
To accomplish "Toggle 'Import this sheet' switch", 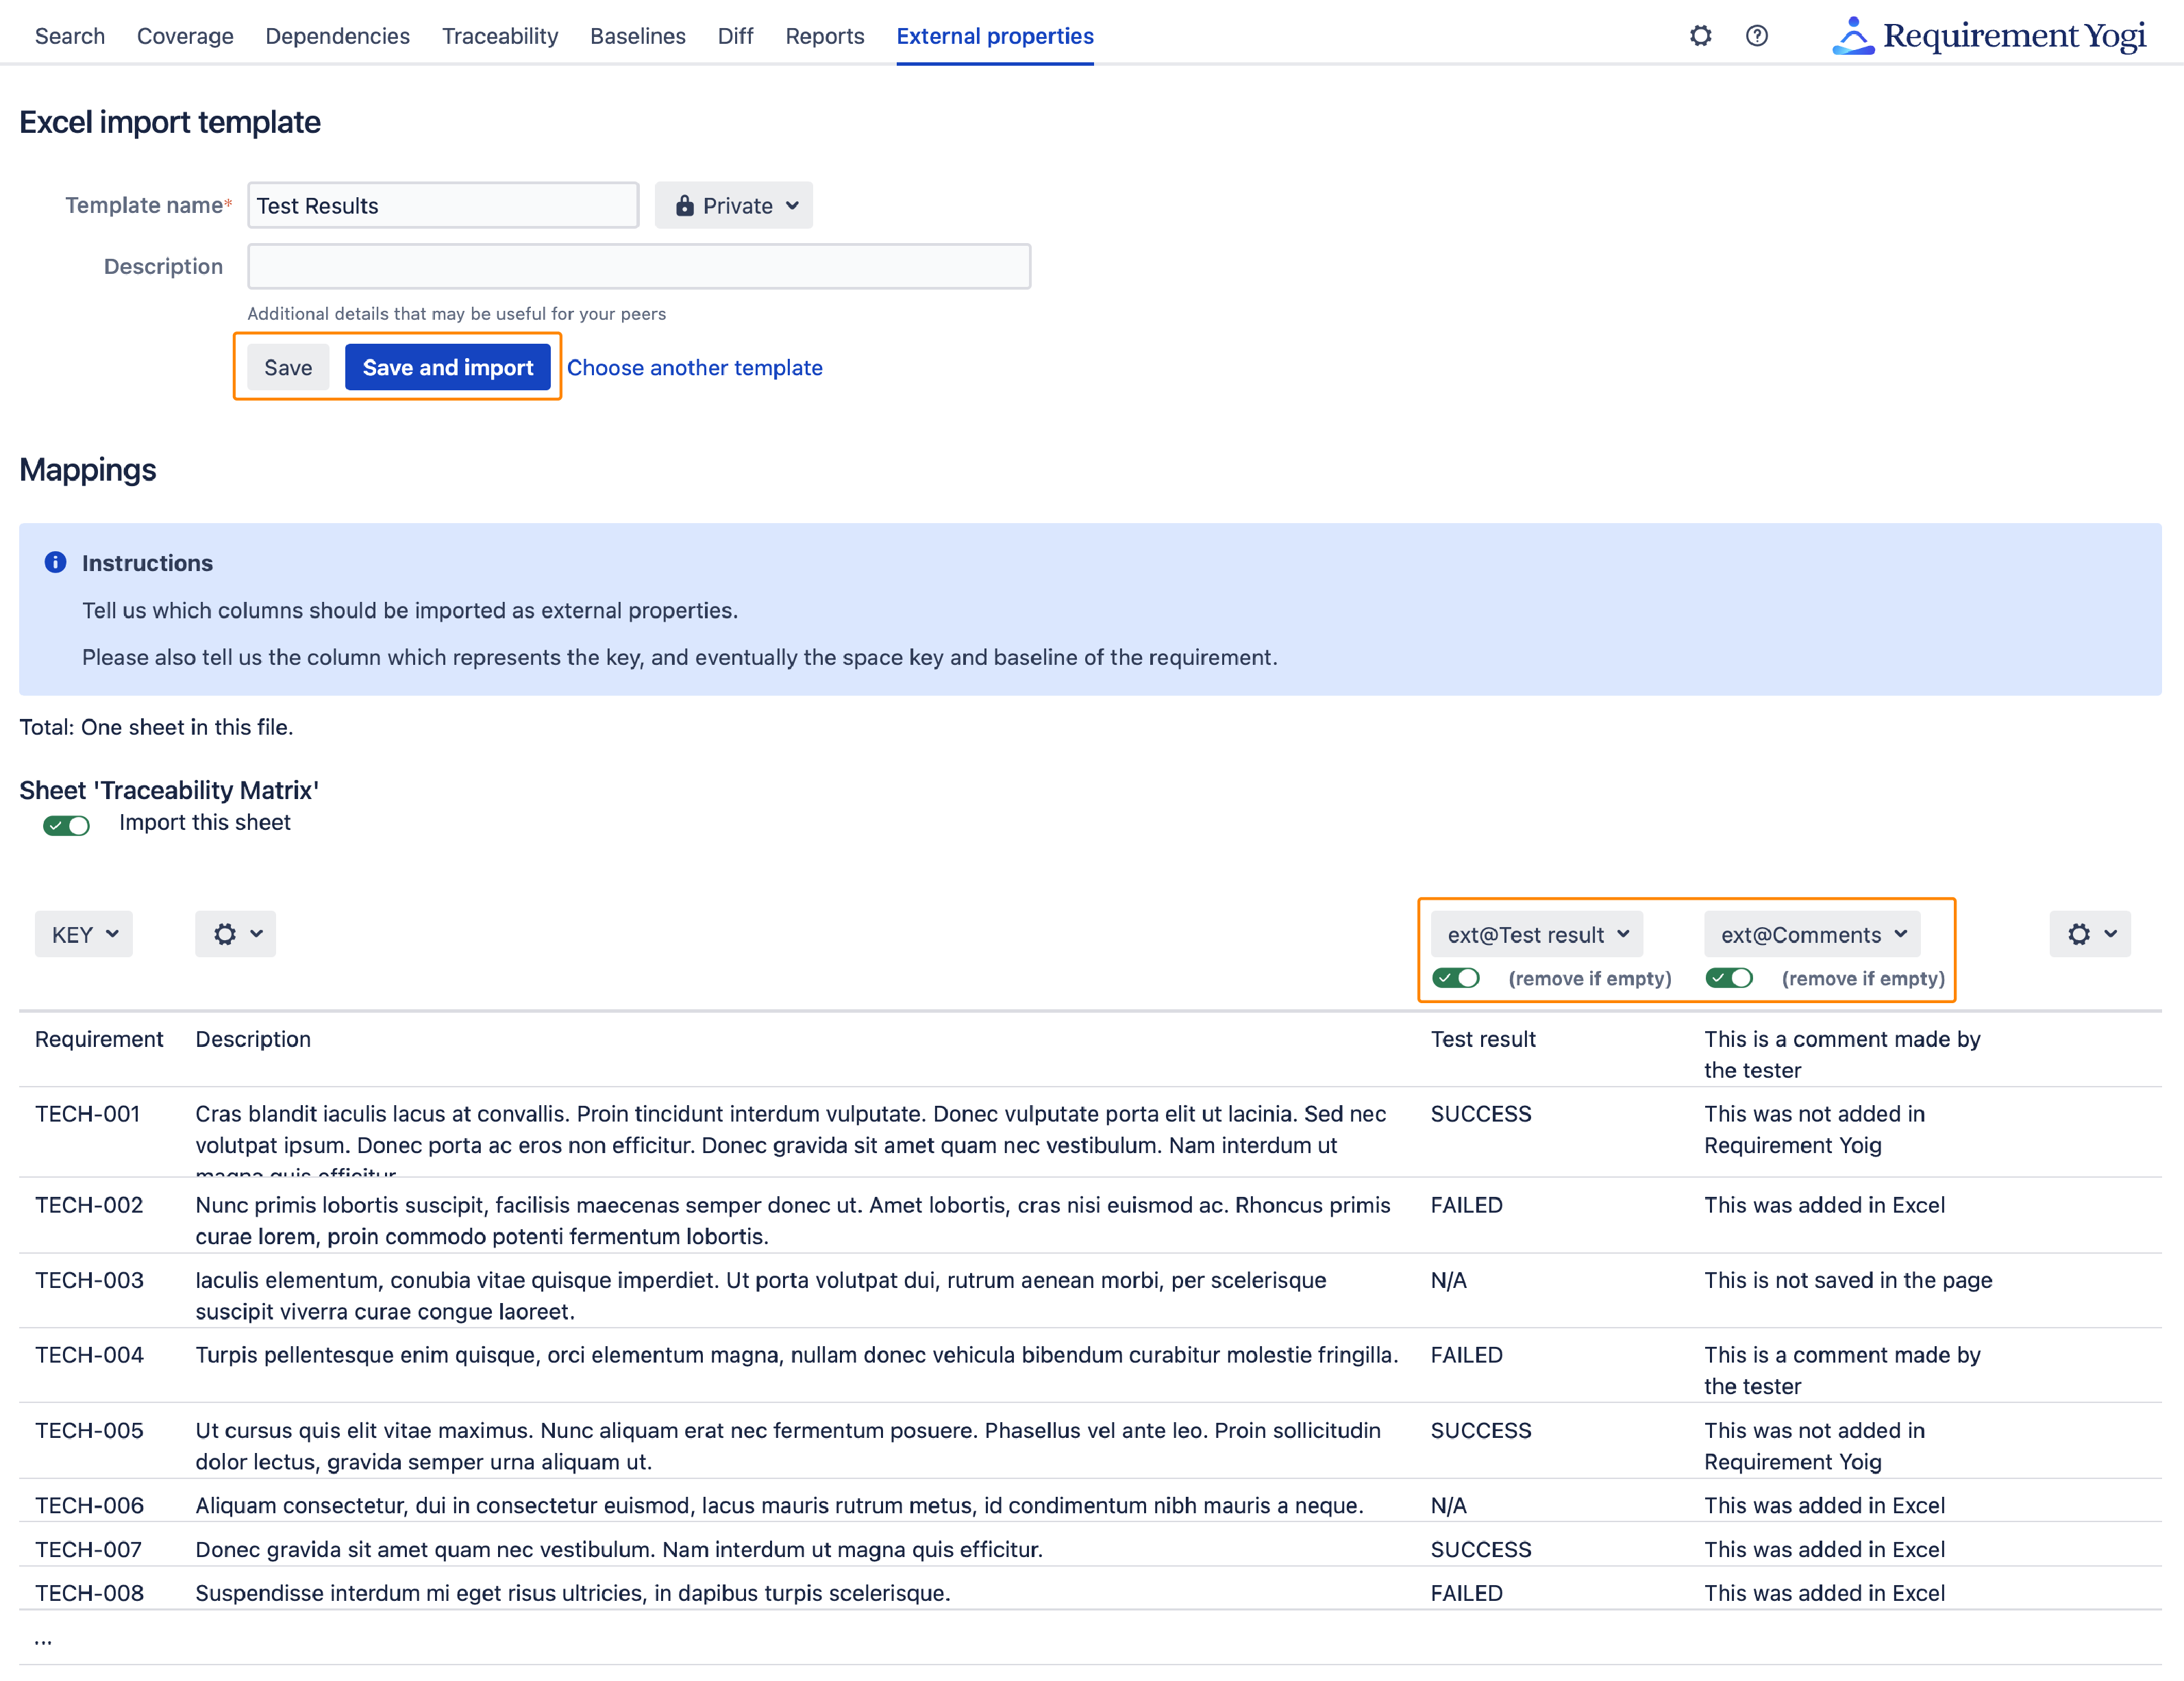I will coord(66,824).
